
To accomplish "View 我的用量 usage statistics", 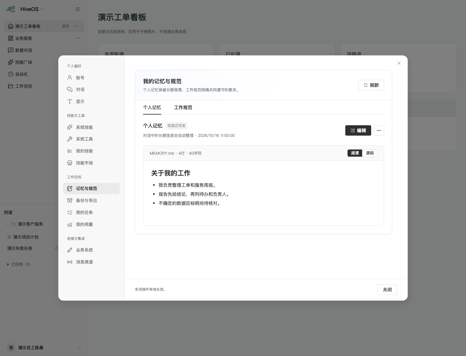I will coord(91,225).
